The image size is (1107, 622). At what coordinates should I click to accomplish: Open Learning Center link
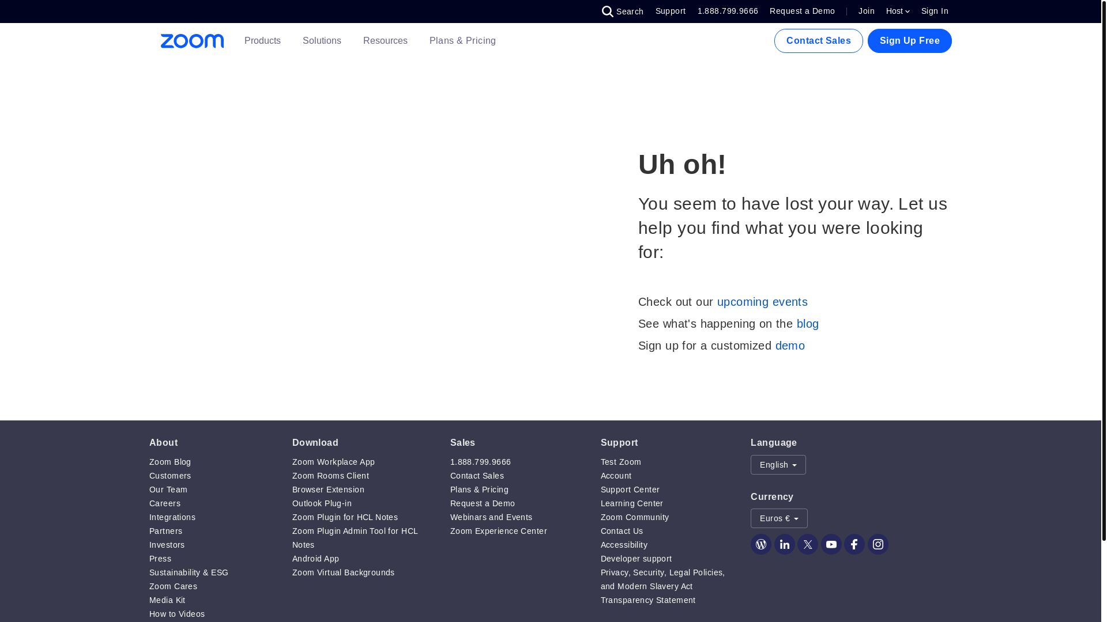point(632,503)
